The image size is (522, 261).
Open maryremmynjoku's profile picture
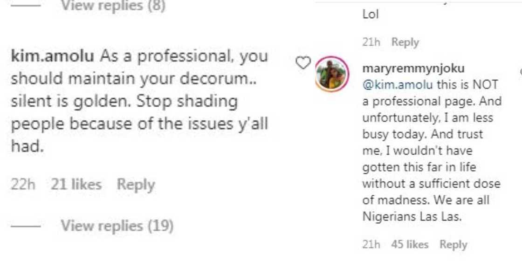tap(331, 74)
